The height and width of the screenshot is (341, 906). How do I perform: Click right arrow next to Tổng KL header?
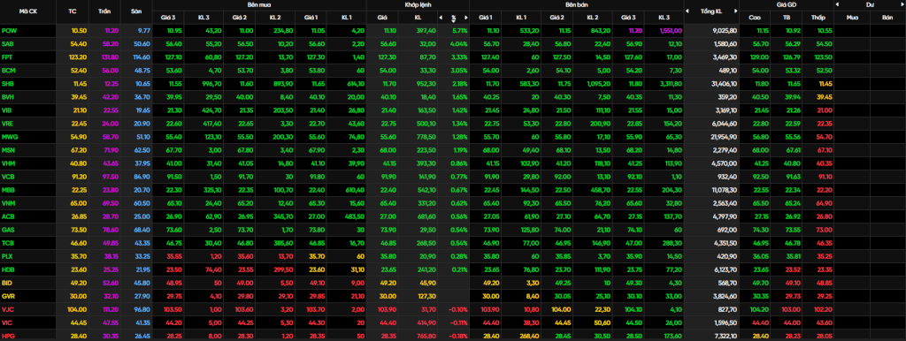[x=735, y=11]
